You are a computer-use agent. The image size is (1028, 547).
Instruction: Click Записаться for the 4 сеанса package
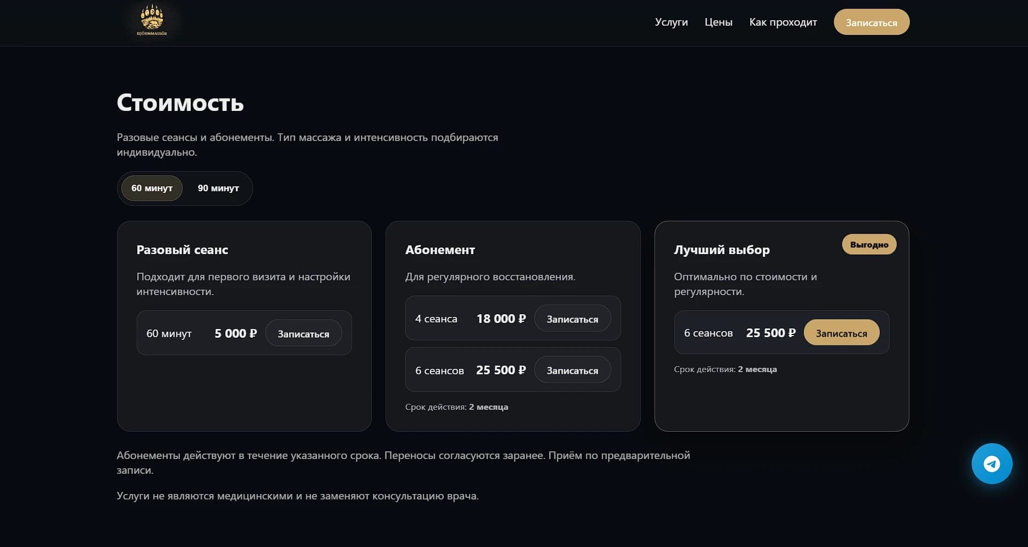[572, 319]
